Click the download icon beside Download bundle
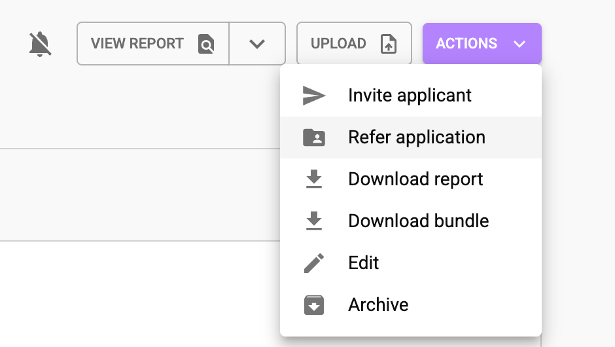This screenshot has height=347, width=615. click(x=314, y=221)
